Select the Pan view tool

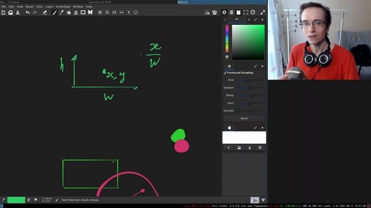(x=100, y=13)
